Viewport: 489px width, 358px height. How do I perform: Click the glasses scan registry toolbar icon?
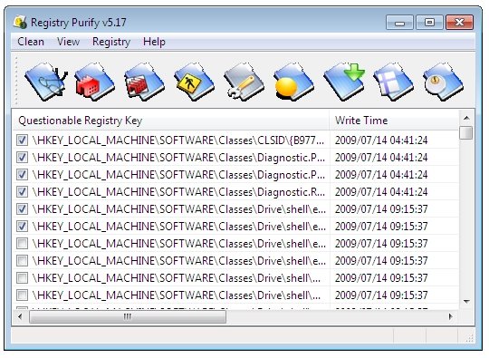46,82
